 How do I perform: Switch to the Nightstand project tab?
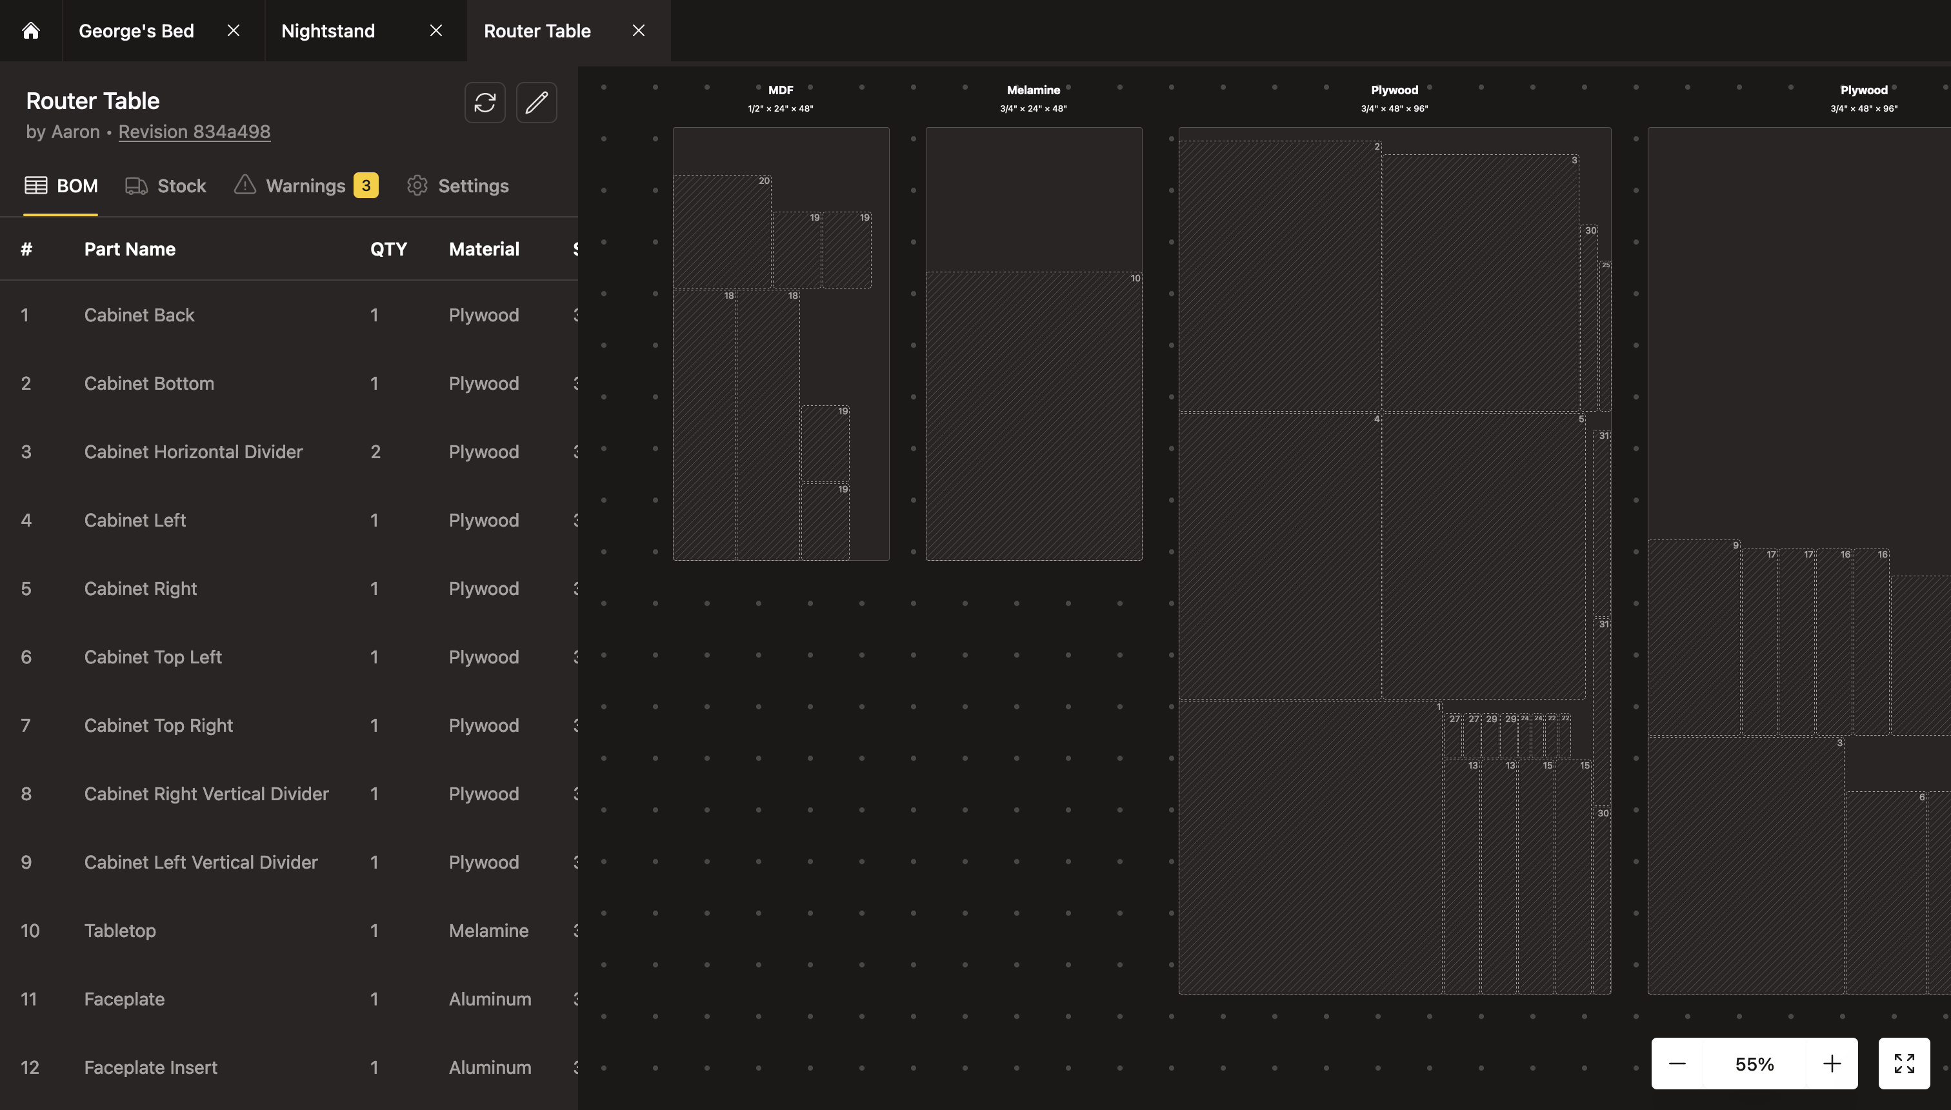(328, 30)
